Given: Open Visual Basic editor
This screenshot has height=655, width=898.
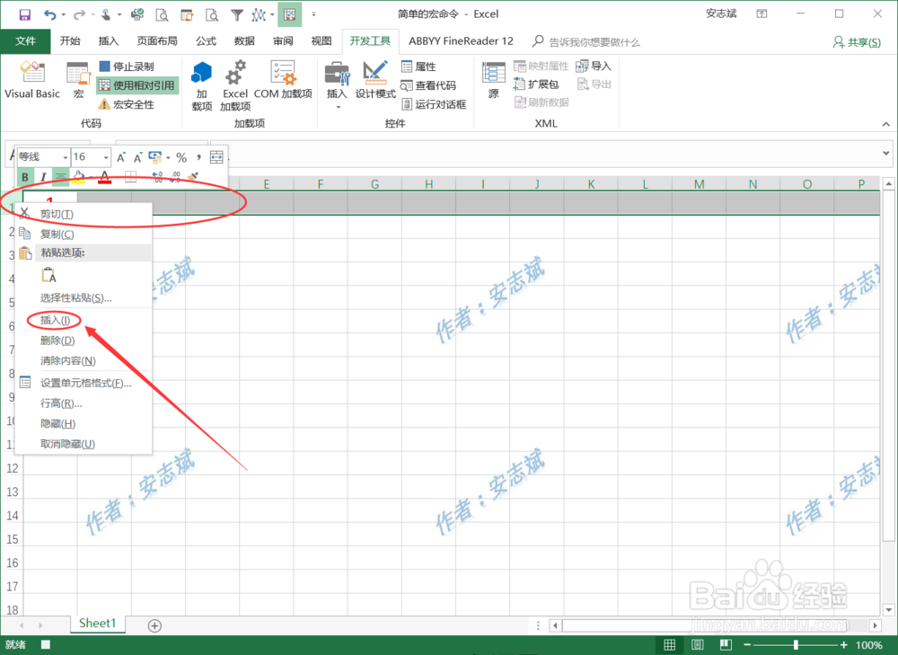Looking at the screenshot, I should (x=32, y=80).
